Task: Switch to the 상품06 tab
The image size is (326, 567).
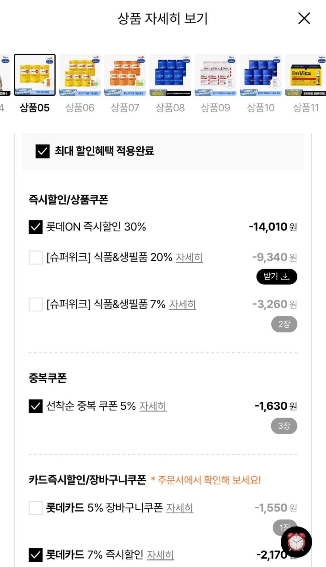Action: tap(80, 108)
